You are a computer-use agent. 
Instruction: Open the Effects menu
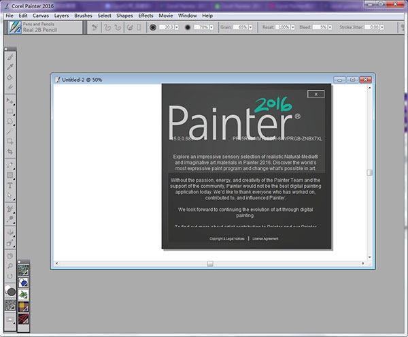tap(146, 16)
